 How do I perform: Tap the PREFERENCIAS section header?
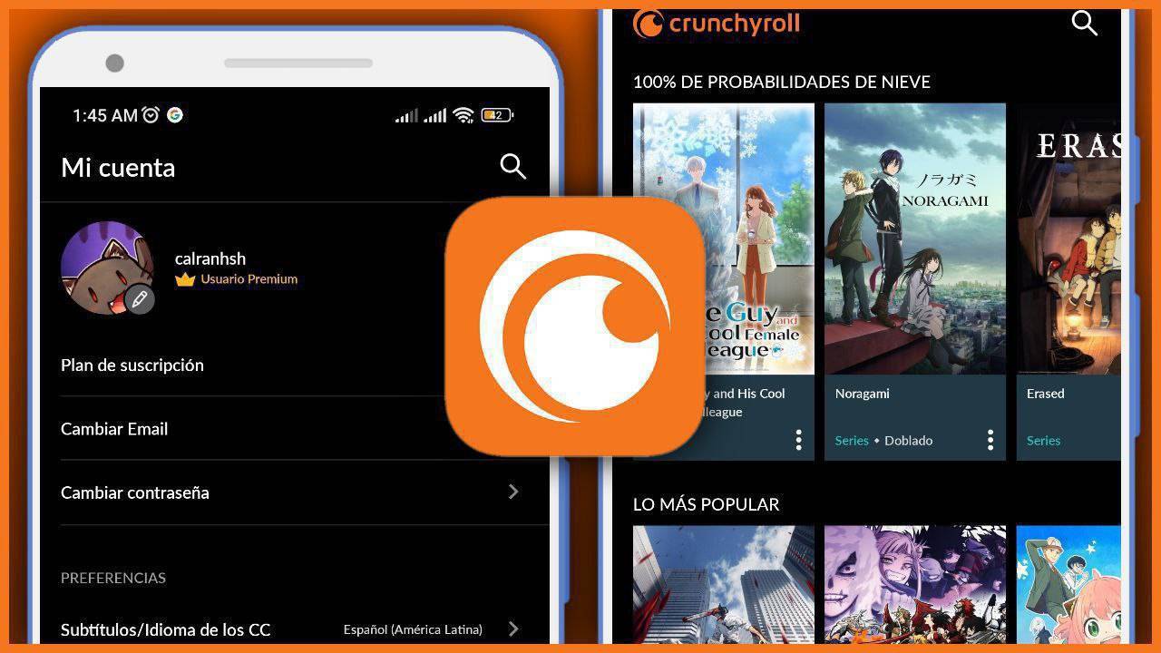pyautogui.click(x=113, y=578)
